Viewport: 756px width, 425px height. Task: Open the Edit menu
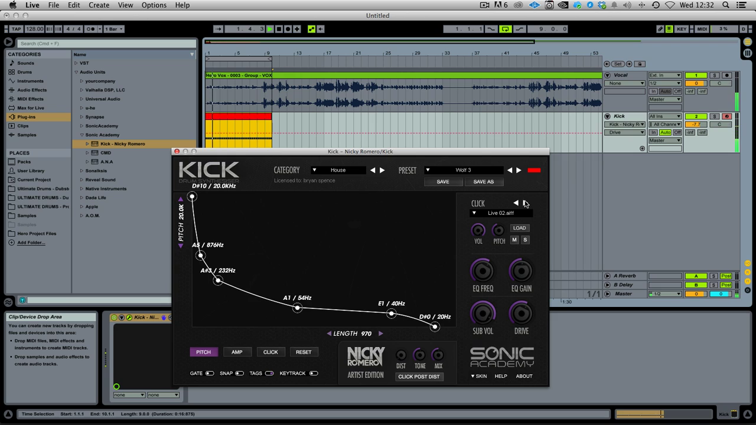point(74,5)
